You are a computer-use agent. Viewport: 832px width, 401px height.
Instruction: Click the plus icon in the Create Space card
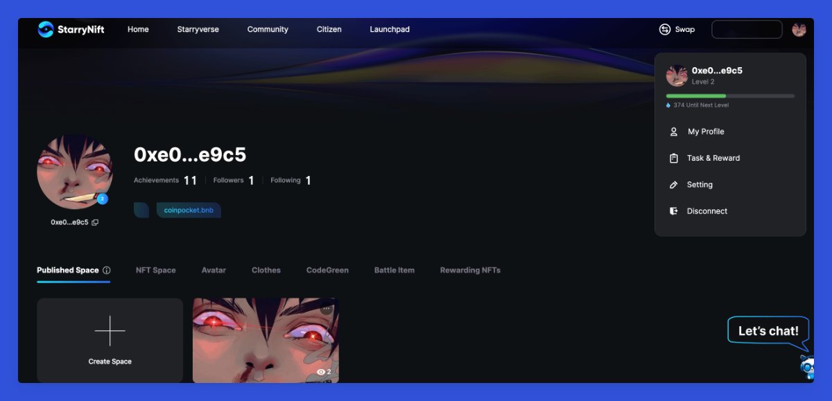click(x=110, y=330)
